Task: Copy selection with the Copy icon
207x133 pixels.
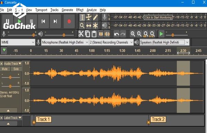Action: coord(88,34)
